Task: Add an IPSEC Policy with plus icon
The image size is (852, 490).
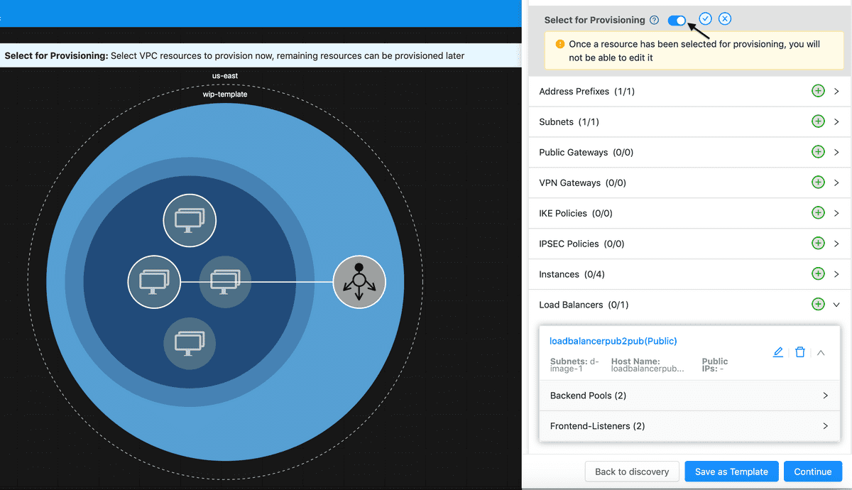Action: (818, 244)
